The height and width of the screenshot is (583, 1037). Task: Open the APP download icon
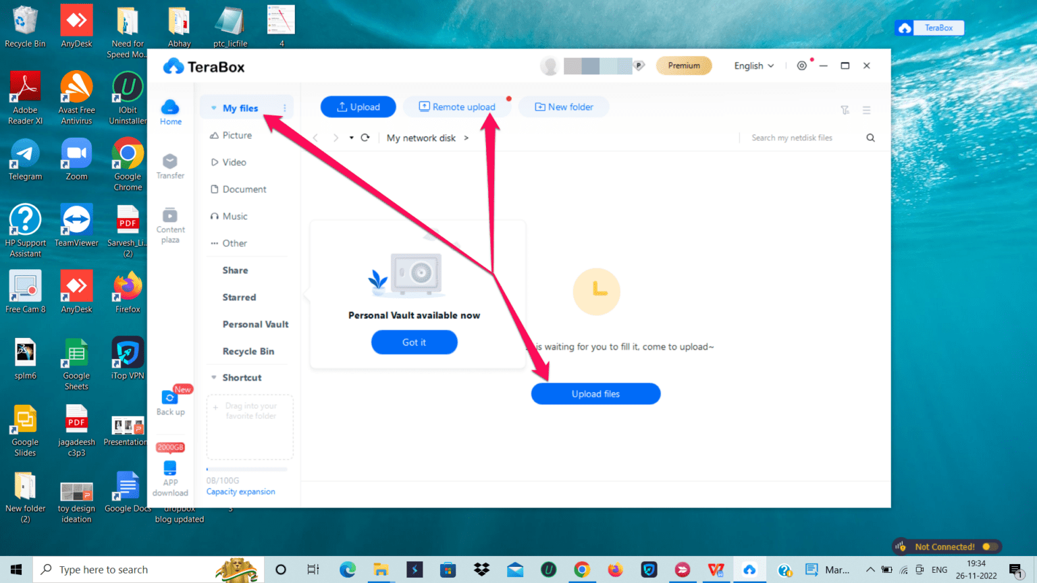pyautogui.click(x=170, y=478)
